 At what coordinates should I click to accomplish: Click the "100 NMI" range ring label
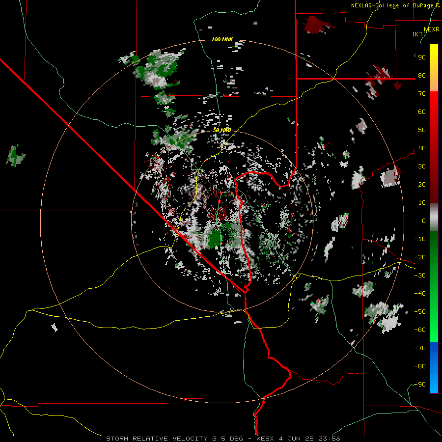coord(222,39)
